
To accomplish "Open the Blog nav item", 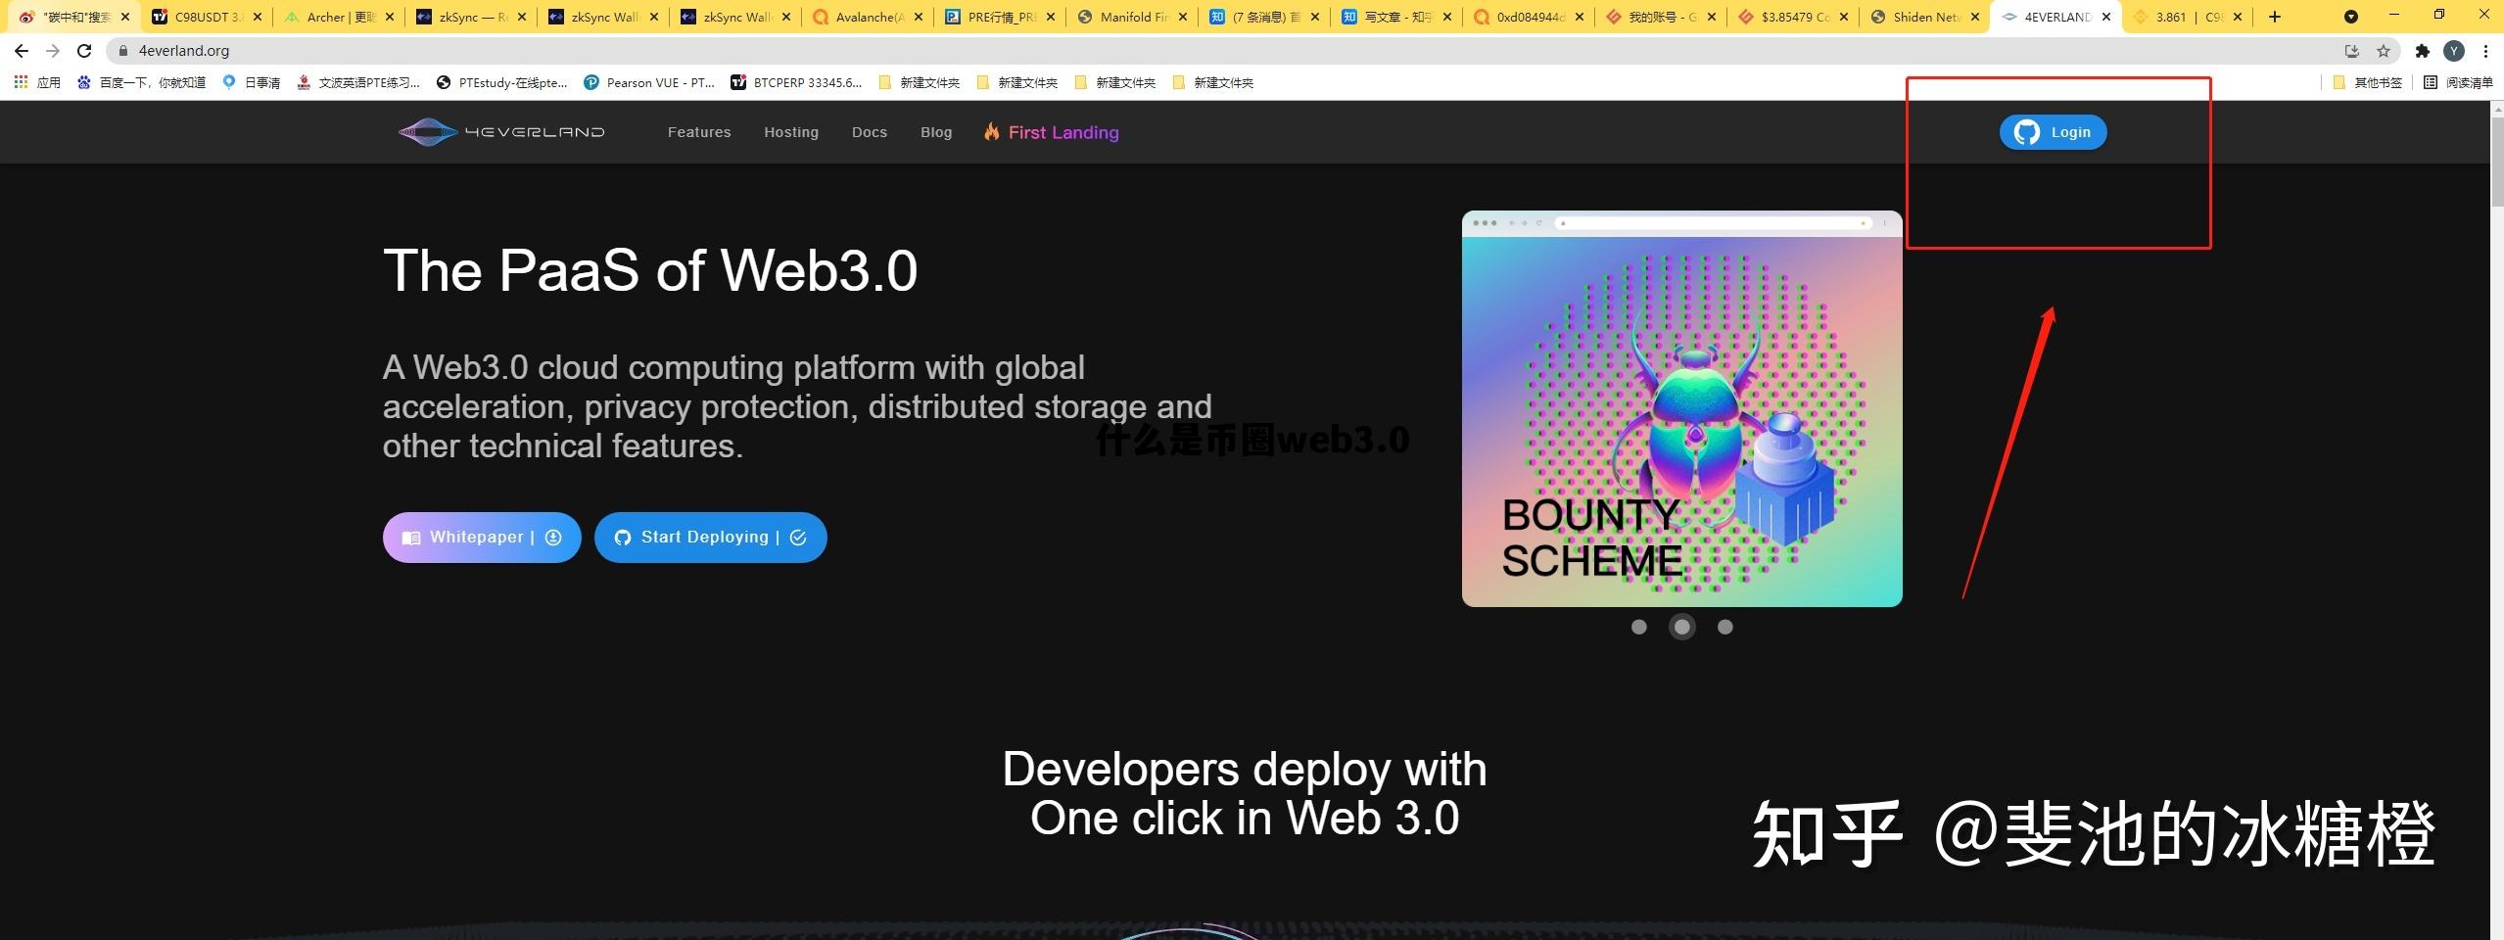I will click(x=936, y=132).
